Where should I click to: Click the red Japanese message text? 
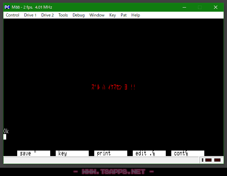pos(113,87)
